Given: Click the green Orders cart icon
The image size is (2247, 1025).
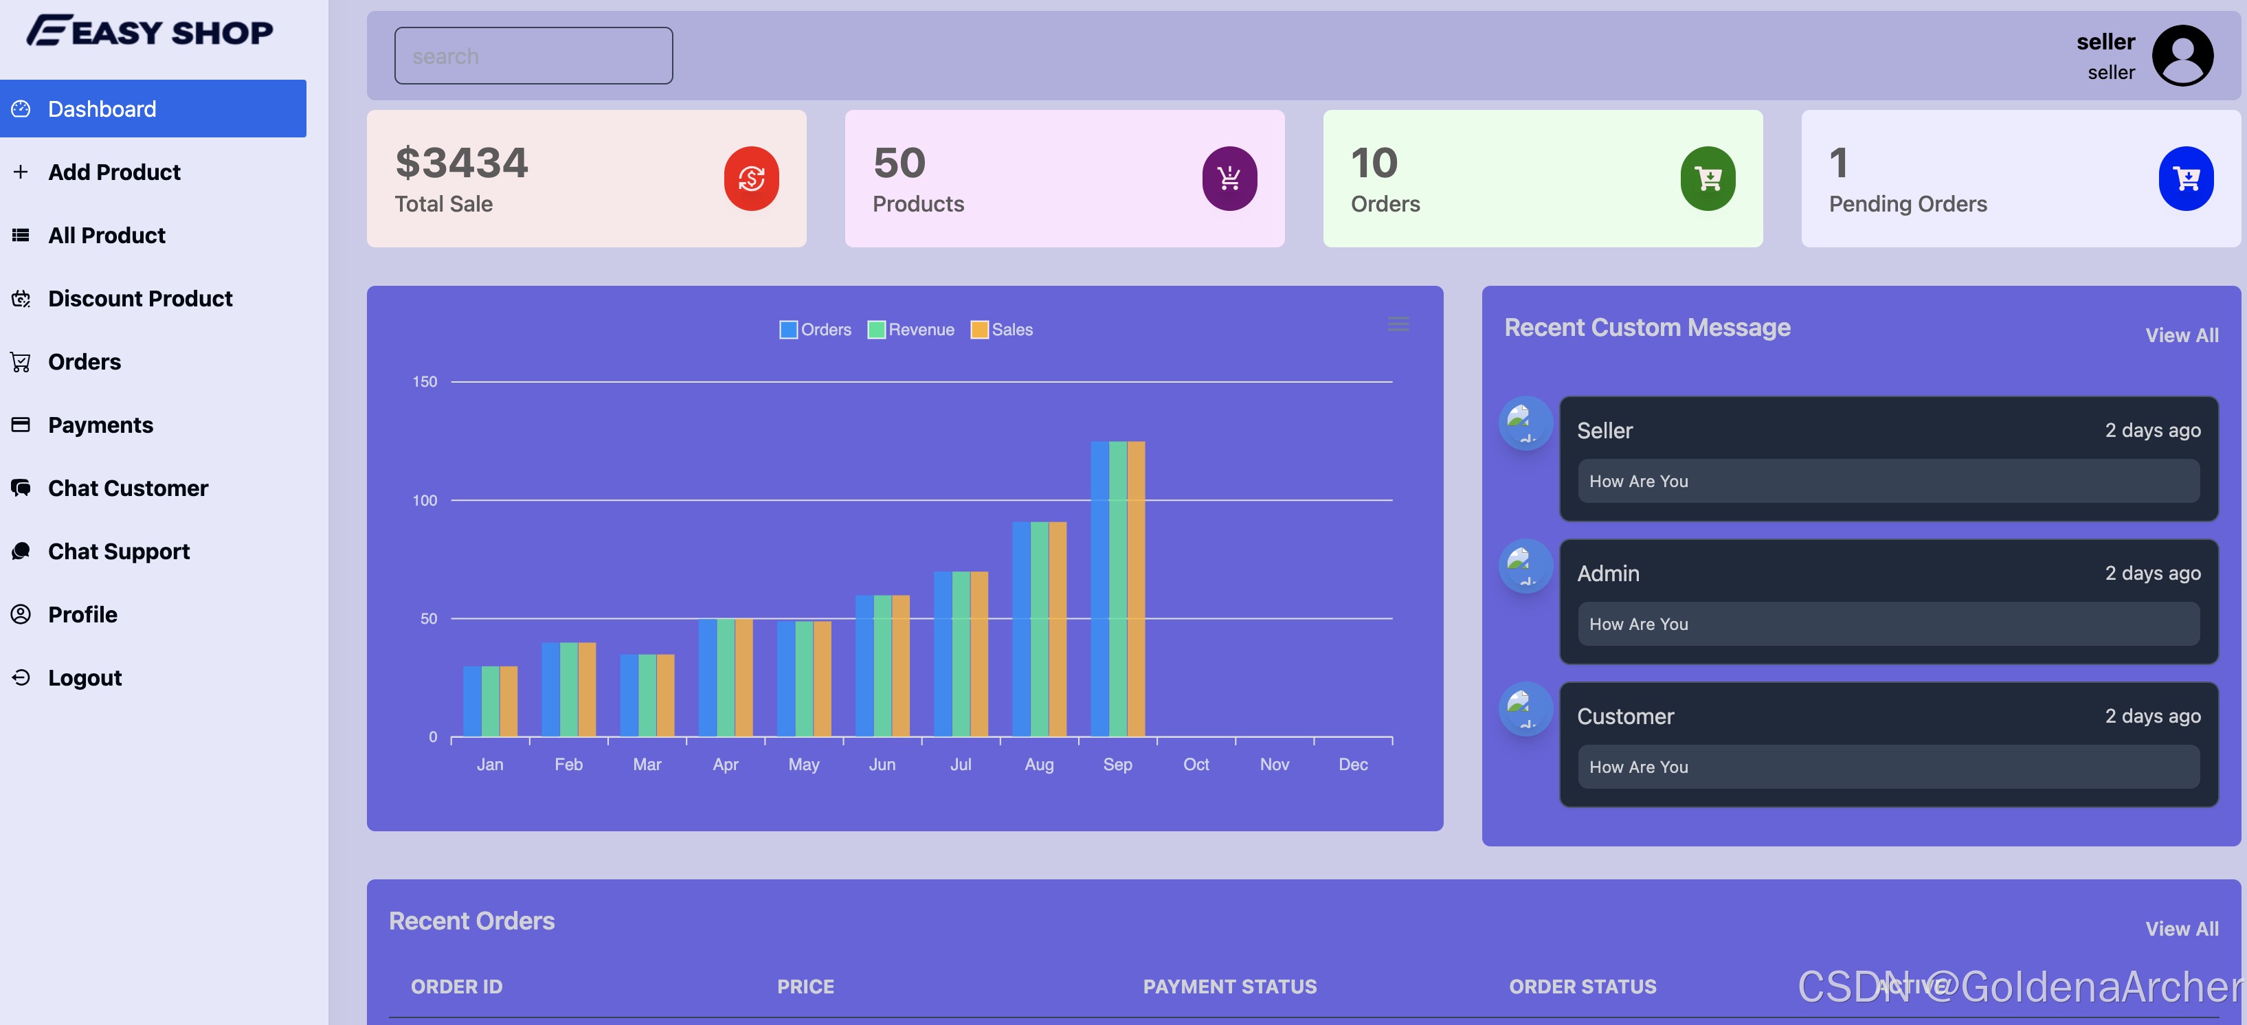Looking at the screenshot, I should pos(1707,179).
